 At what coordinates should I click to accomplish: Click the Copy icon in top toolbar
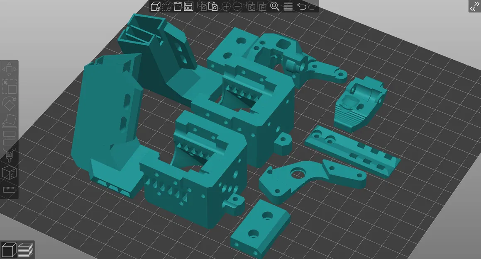pyautogui.click(x=202, y=6)
